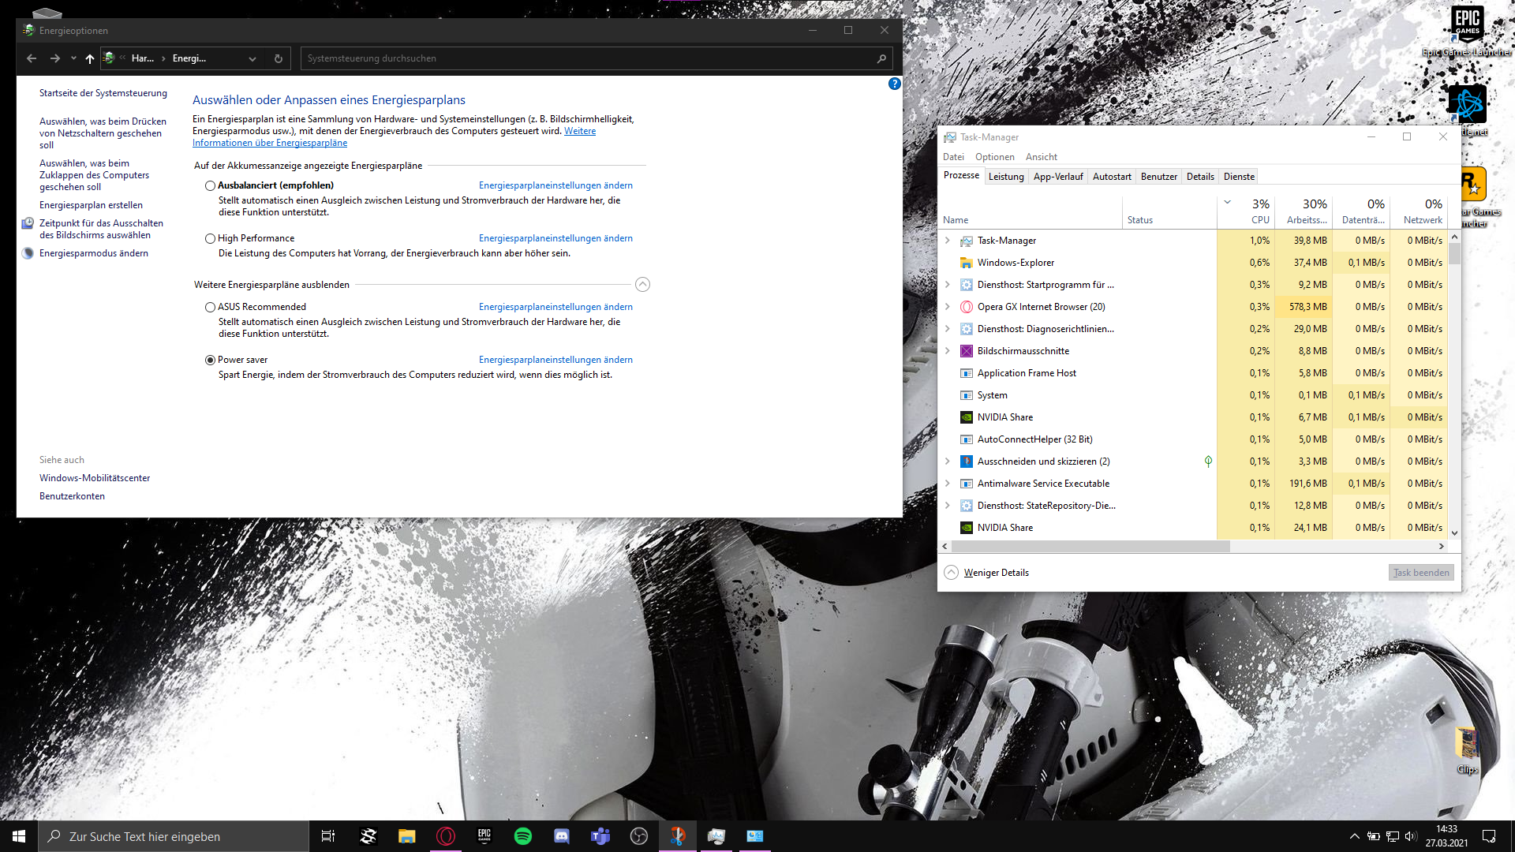Screen dimensions: 1515x852
Task: Open the Optionen menu in Task-Manager
Action: tap(994, 157)
